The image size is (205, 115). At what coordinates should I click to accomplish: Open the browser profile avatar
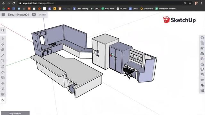coord(196,3)
